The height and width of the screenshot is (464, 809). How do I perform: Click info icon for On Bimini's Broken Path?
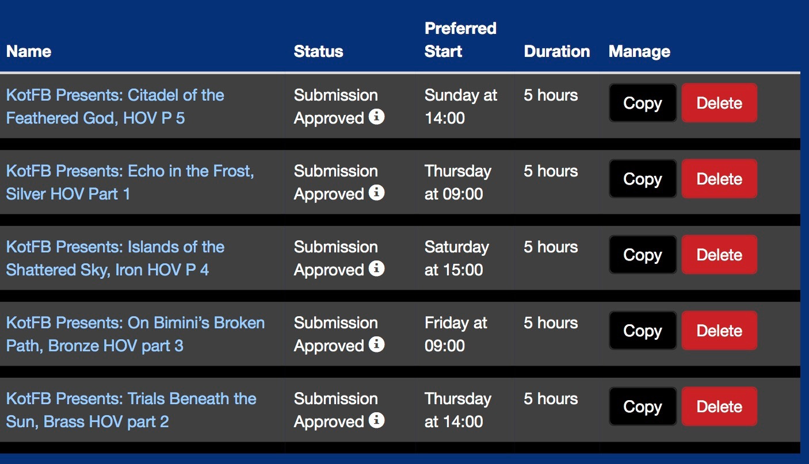pyautogui.click(x=376, y=344)
